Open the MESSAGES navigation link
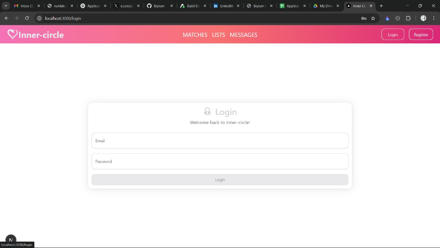 (x=243, y=35)
